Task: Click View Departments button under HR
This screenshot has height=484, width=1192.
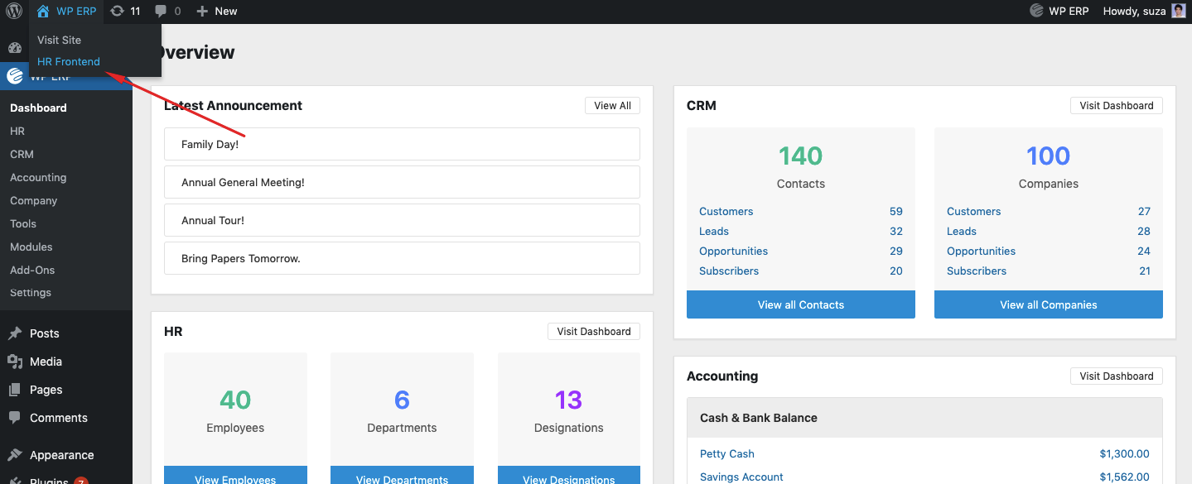Action: (x=402, y=478)
